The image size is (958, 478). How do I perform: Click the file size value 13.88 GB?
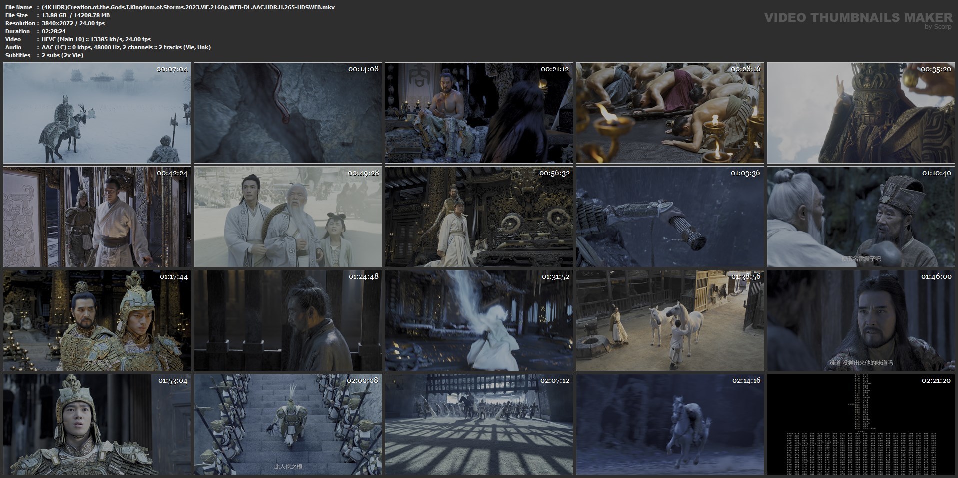tap(54, 15)
